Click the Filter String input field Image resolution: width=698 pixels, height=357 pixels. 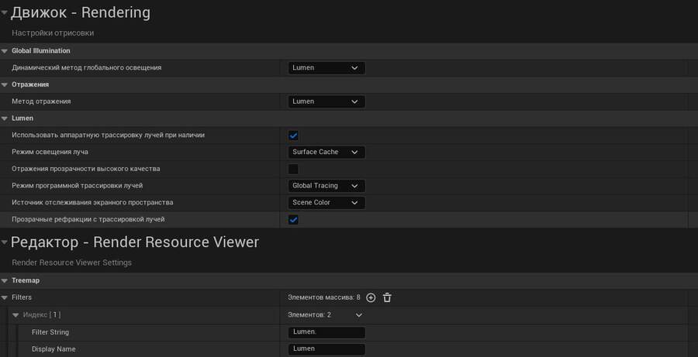point(326,332)
